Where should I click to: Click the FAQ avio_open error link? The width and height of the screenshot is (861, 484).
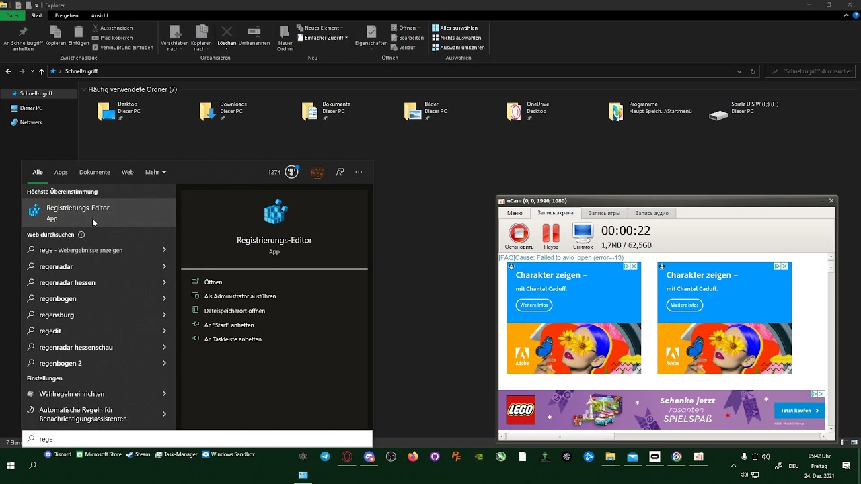coord(561,257)
